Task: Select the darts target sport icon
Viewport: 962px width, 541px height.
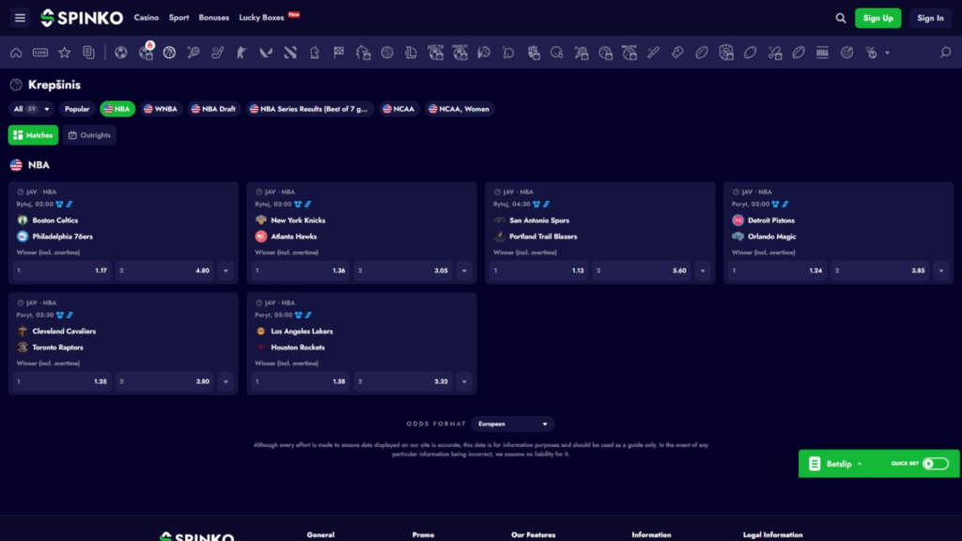Action: click(846, 53)
